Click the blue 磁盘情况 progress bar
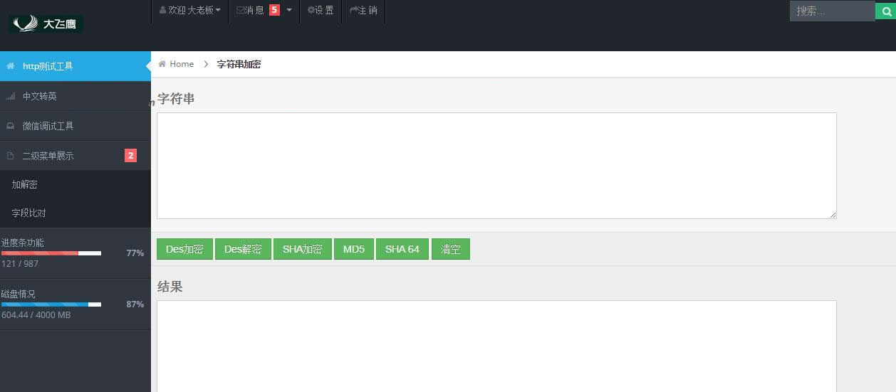Viewport: 896px width, 392px height. [51, 304]
